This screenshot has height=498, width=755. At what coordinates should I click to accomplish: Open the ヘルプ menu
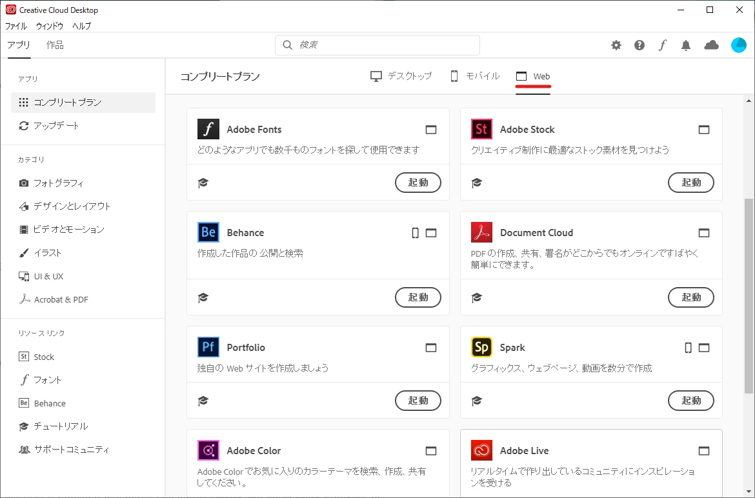(x=81, y=26)
